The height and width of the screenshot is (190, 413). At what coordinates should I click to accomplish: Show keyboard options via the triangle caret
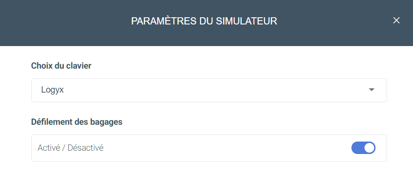coord(371,90)
